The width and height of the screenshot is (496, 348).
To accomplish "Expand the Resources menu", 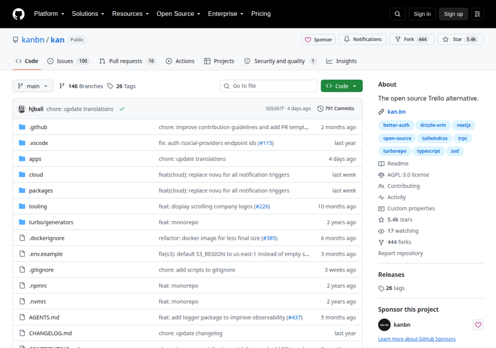I will coord(130,14).
